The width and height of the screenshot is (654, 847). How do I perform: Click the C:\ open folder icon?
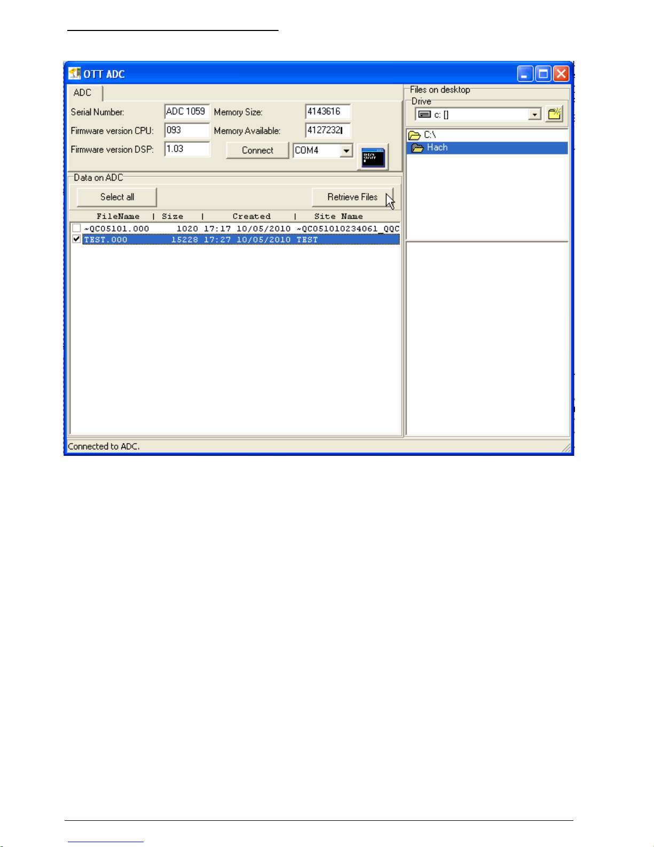click(415, 135)
